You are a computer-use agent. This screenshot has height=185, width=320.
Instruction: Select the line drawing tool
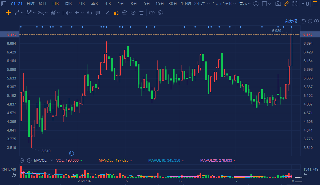click(x=17, y=13)
